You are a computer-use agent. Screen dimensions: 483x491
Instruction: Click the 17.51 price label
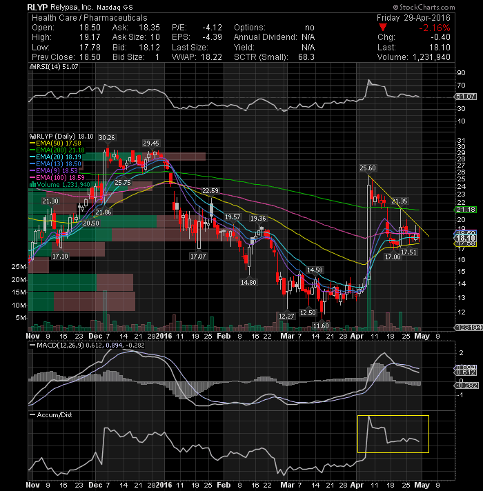408,252
